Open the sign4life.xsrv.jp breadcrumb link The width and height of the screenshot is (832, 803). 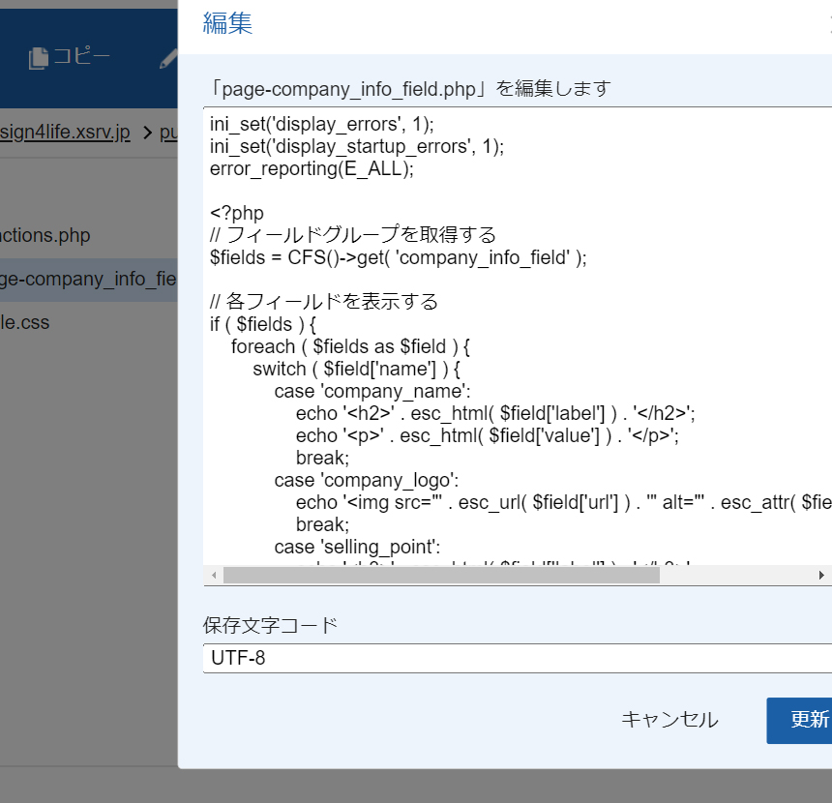click(65, 132)
